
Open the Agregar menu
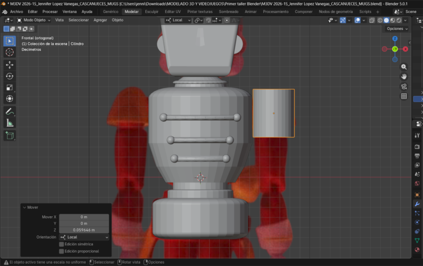point(100,20)
